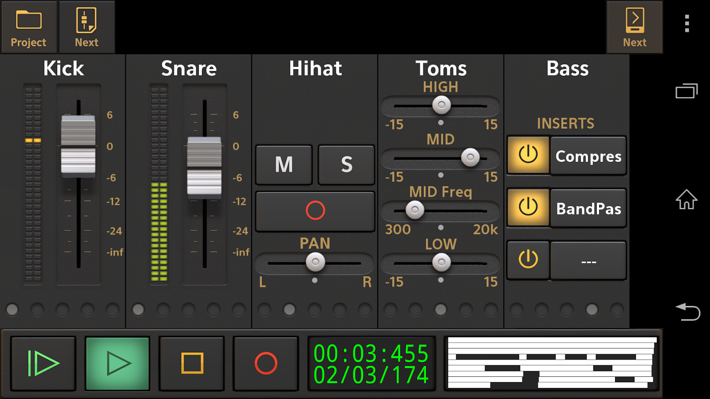This screenshot has width=710, height=399.
Task: Center the Hihat PAN slider
Action: click(315, 262)
